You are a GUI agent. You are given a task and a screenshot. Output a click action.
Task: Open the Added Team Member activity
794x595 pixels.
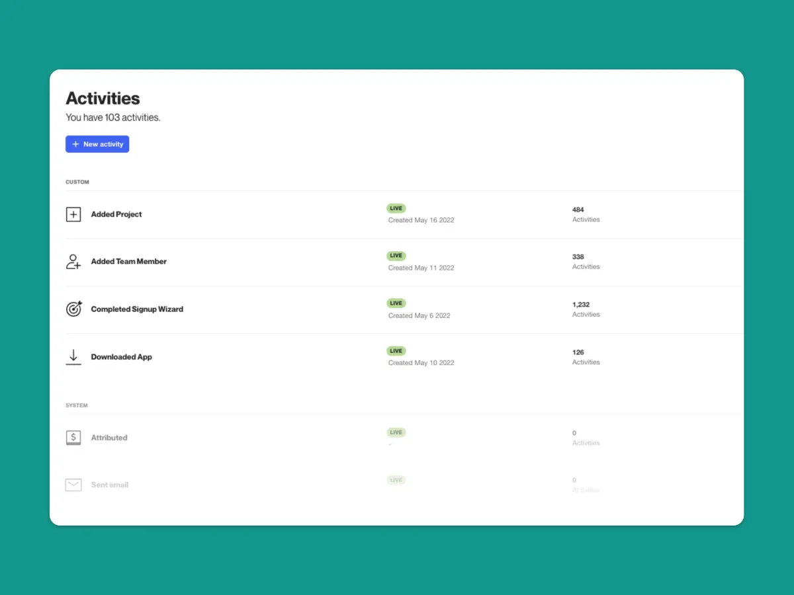tap(129, 262)
